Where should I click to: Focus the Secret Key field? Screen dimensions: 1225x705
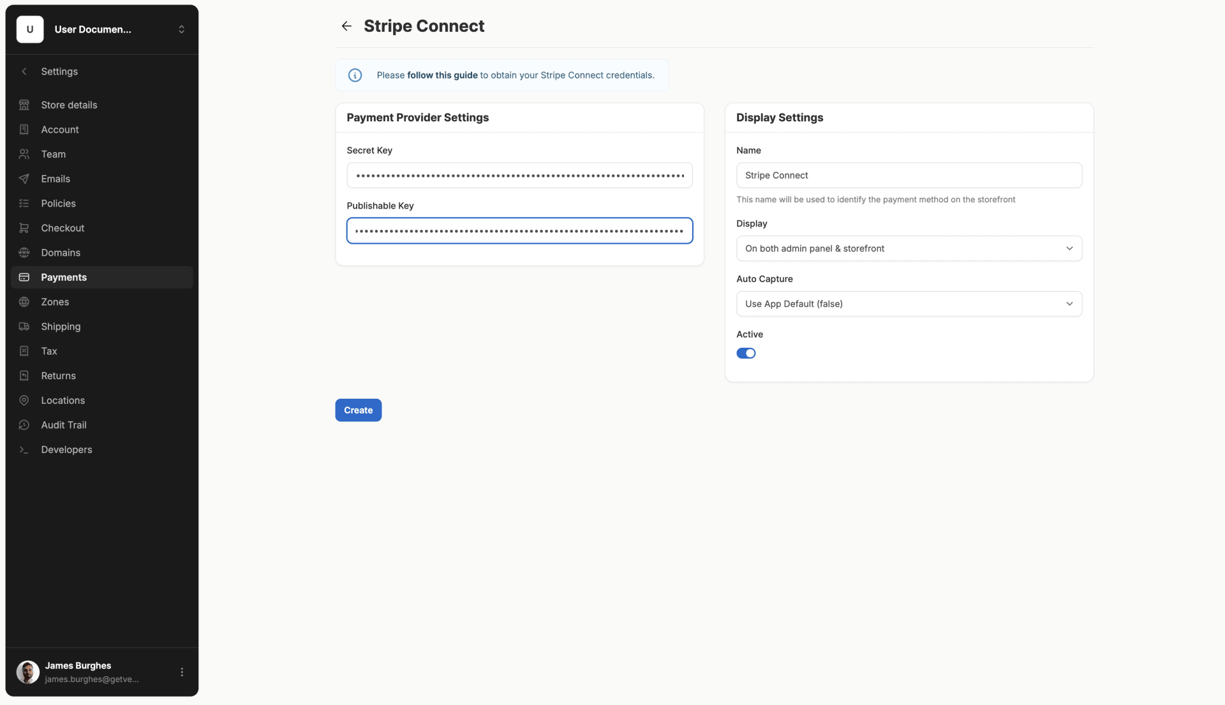coord(519,175)
